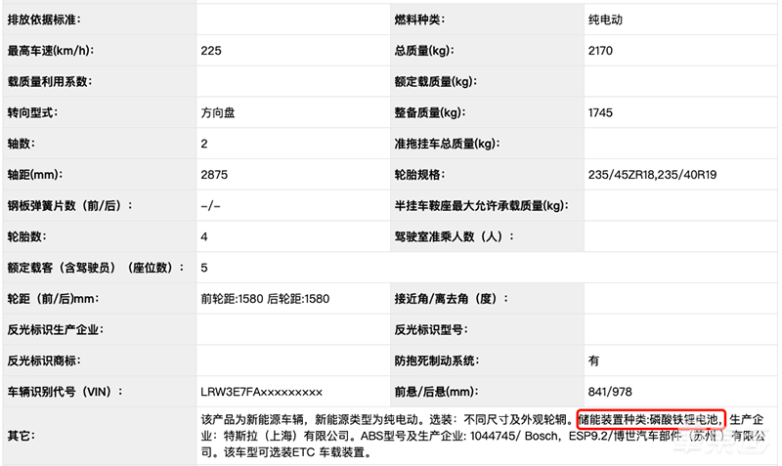Screen dimensions: 782x466
Task: Click the tire count value 4
Action: pos(204,236)
